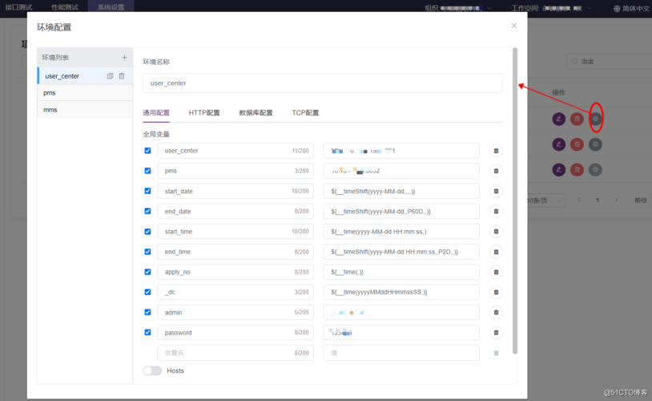
Task: Select the mms environment in list
Action: pyautogui.click(x=85, y=110)
